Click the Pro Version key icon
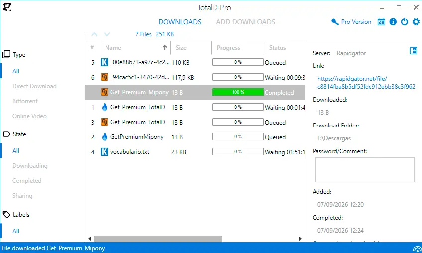Image resolution: width=422 pixels, height=253 pixels. click(x=335, y=22)
